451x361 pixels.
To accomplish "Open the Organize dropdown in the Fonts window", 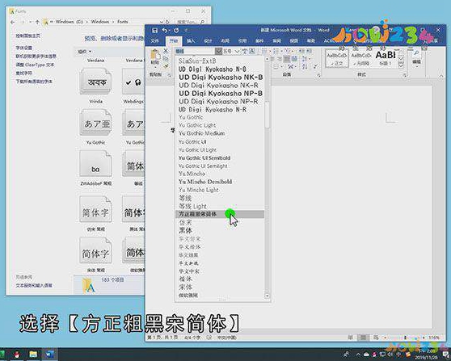I will pyautogui.click(x=85, y=52).
